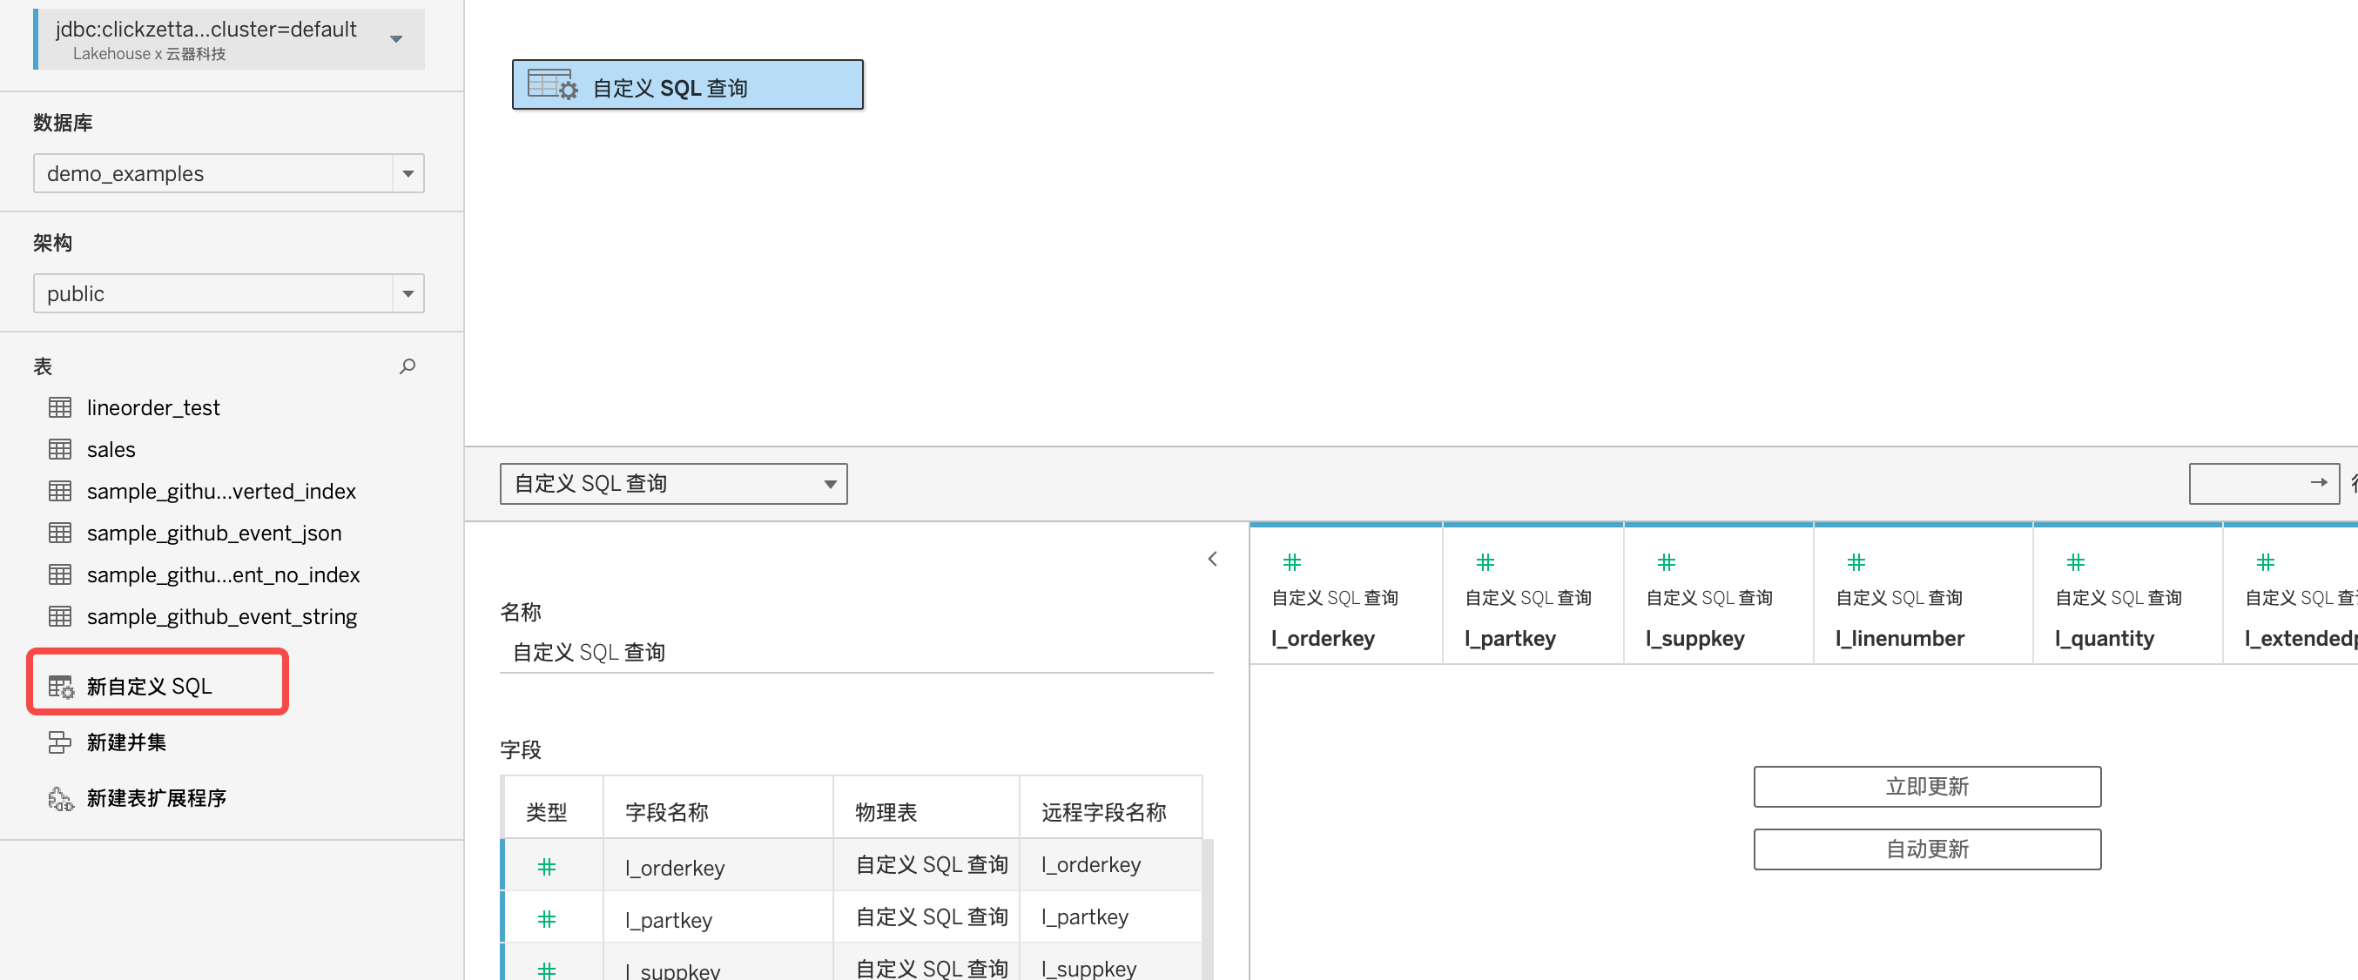Expand the jdbc:clickzetta connection dropdown
Viewport: 2358px width, 980px height.
coord(396,39)
